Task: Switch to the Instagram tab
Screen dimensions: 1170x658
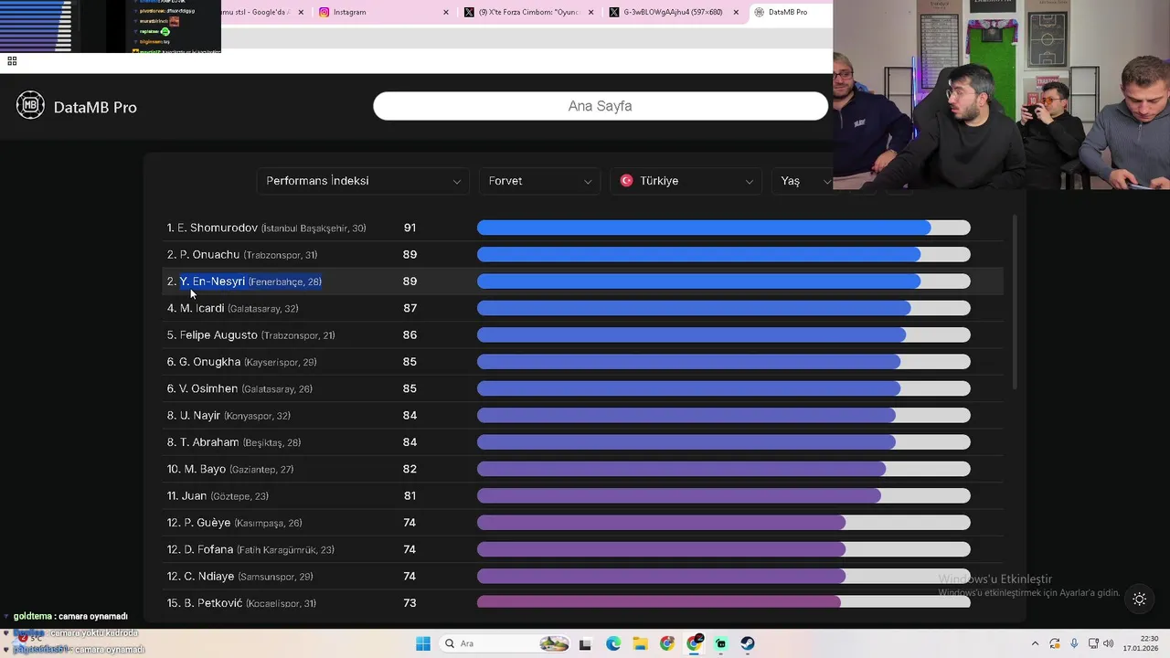Action: (384, 12)
